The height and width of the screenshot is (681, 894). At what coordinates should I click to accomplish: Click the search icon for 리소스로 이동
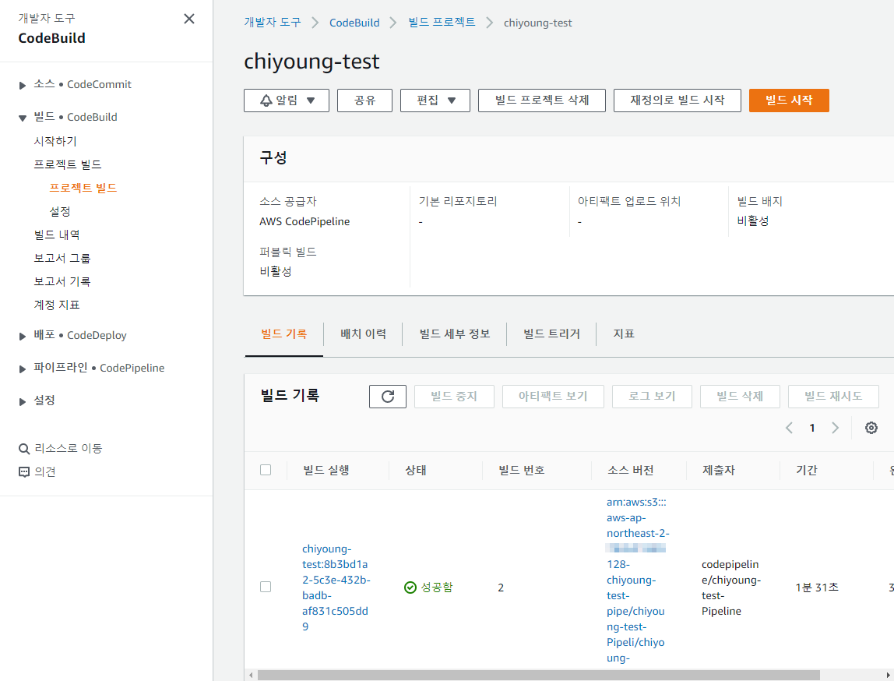click(x=24, y=449)
